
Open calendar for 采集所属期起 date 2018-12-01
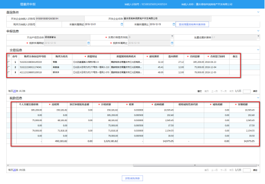coord(121,24)
